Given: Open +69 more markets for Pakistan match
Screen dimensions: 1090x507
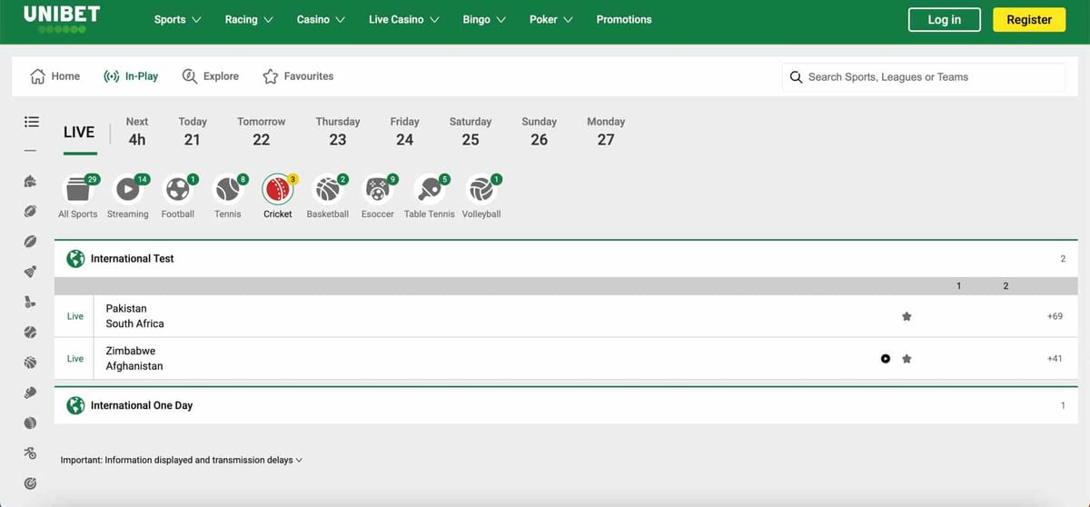Looking at the screenshot, I should tap(1055, 316).
